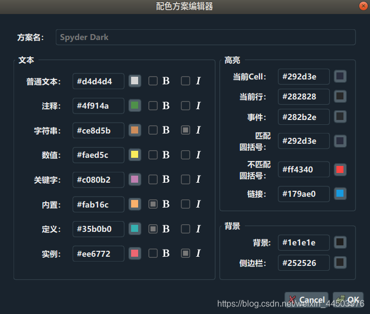Enable bold for 普通文本
Viewport: 370px width, 314px height.
coord(153,81)
